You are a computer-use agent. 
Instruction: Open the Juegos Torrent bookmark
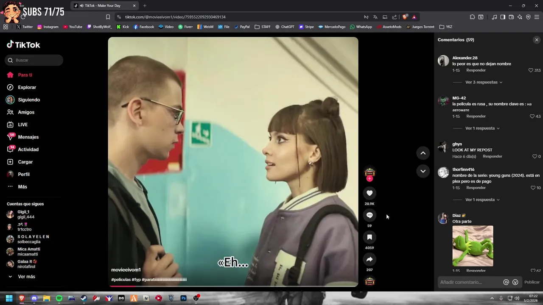click(420, 27)
